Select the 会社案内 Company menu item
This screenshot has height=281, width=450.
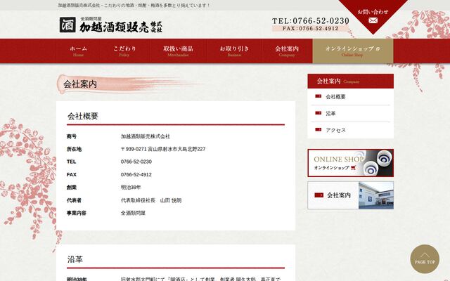(x=287, y=51)
